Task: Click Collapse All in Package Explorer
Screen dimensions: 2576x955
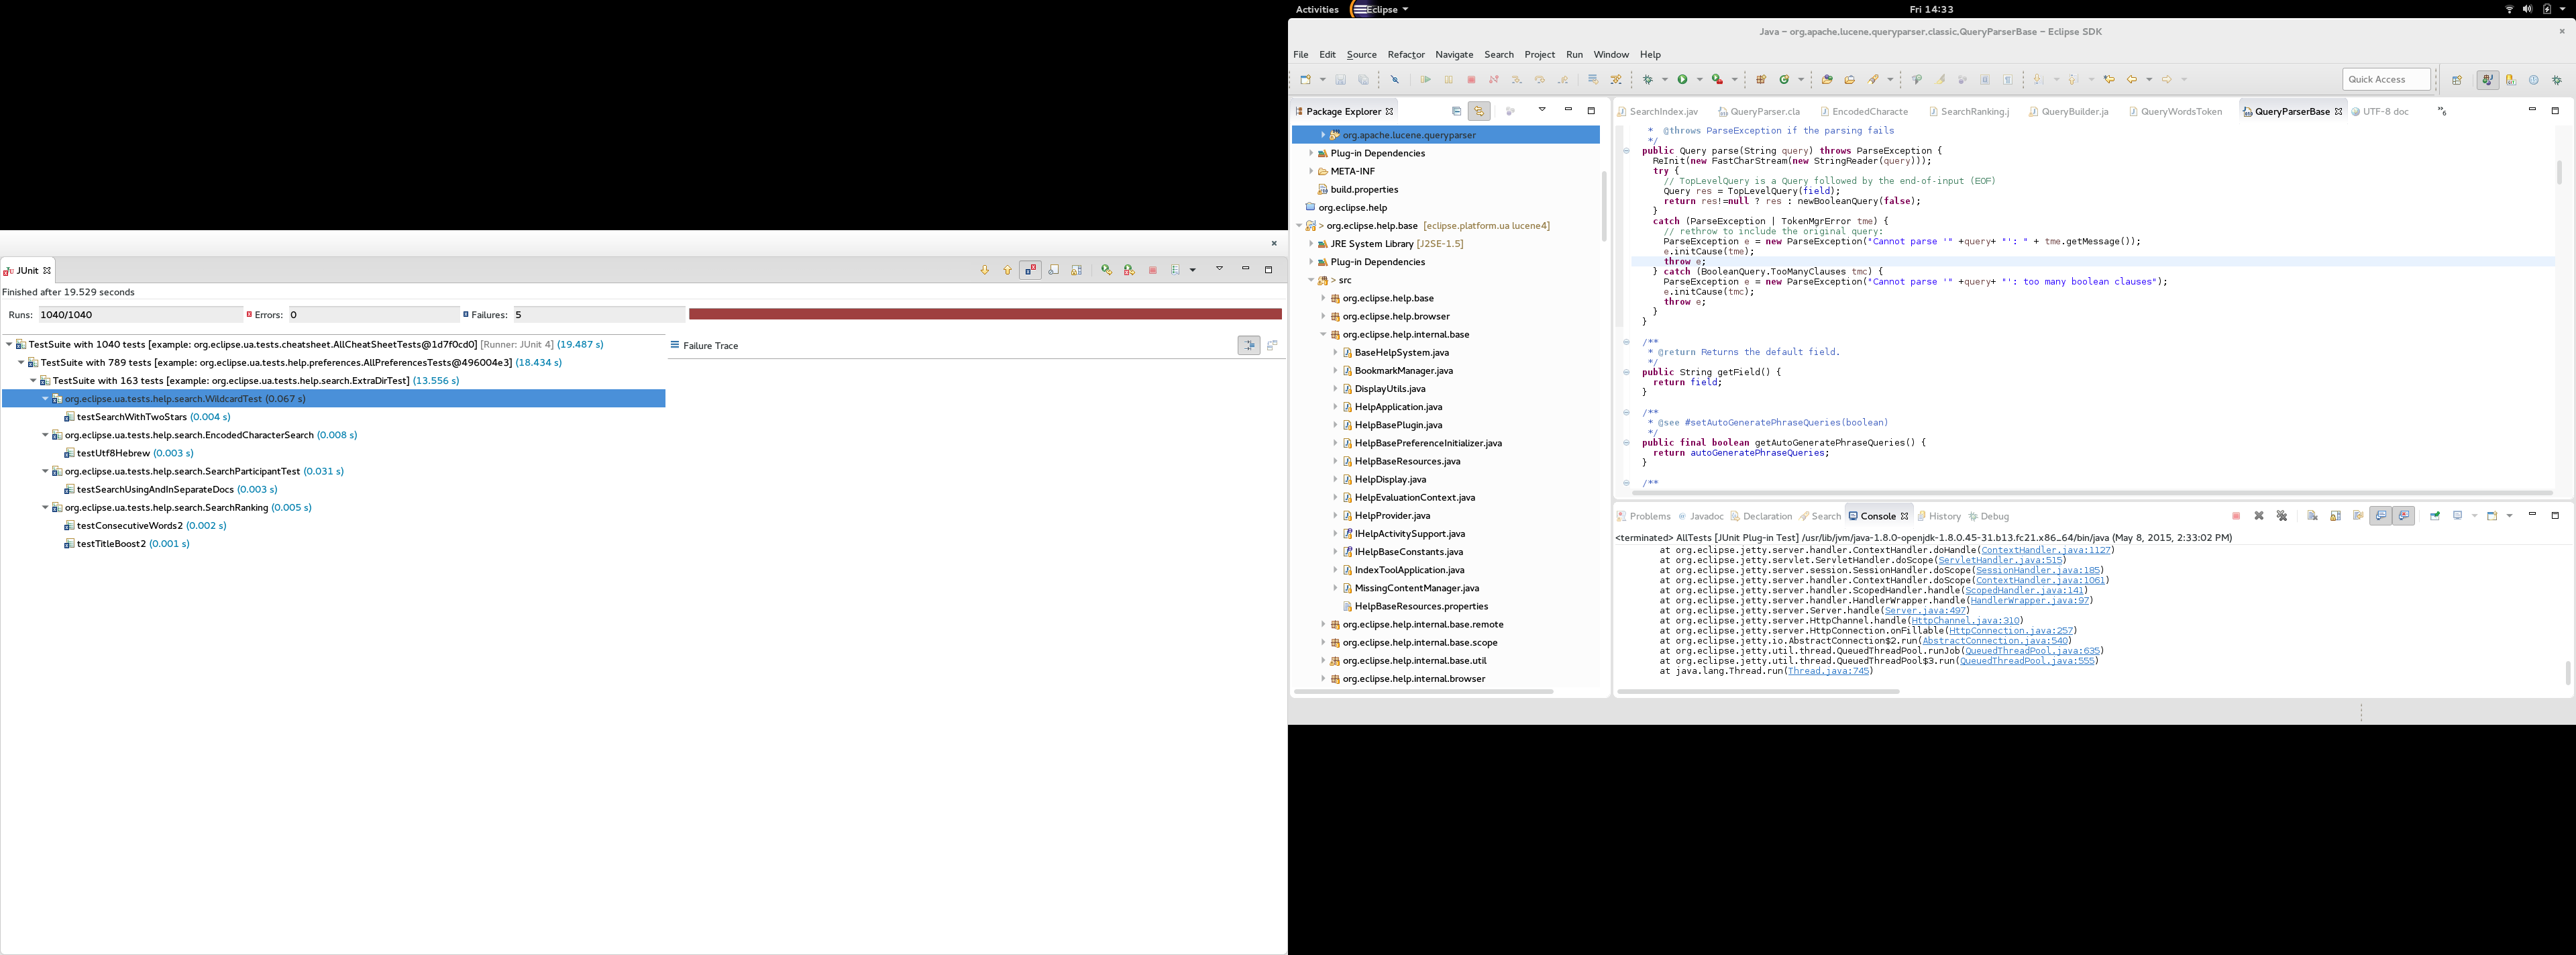Action: pyautogui.click(x=1456, y=111)
